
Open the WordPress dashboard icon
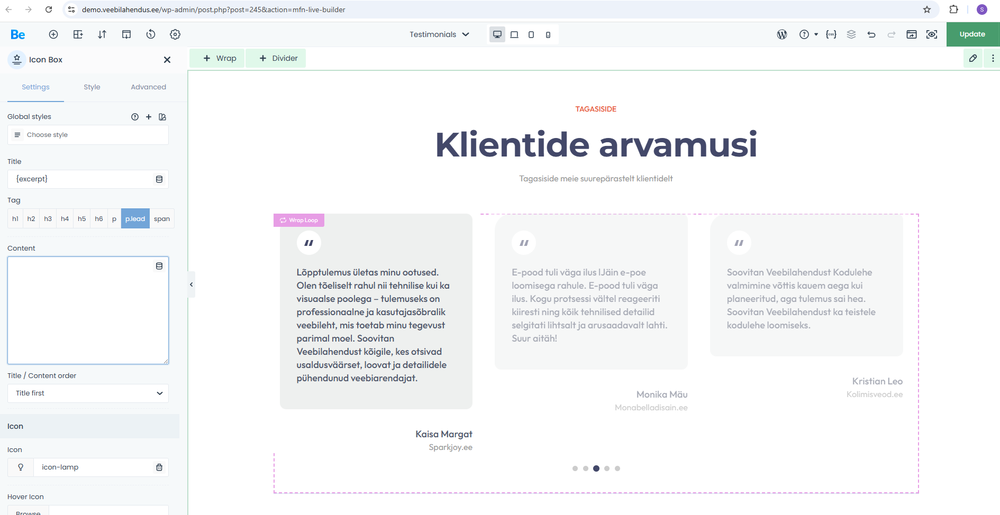tap(782, 34)
